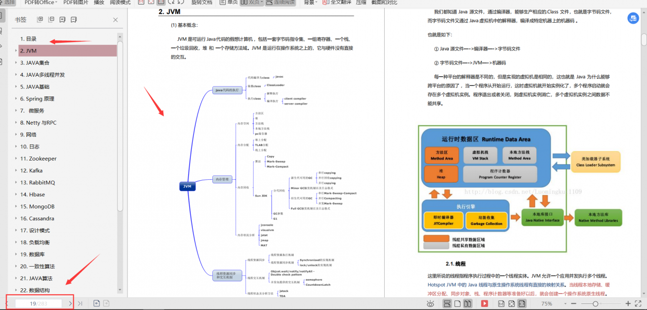The image size is (647, 310).
Task: Click 截图和对比 in the toolbar
Action: [384, 3]
